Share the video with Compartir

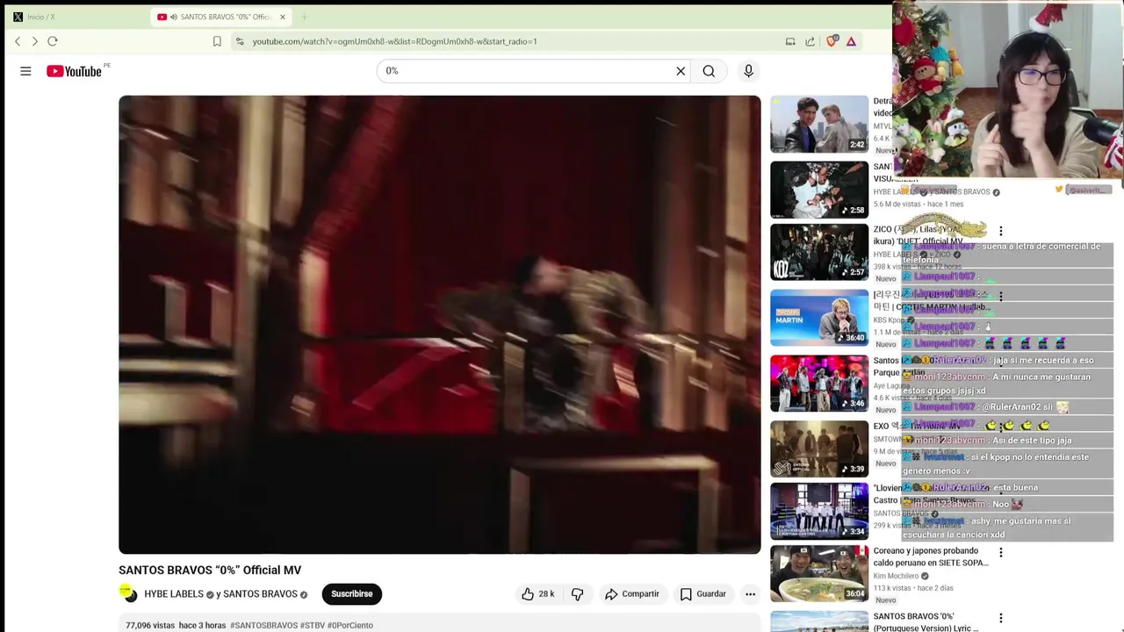click(x=632, y=594)
